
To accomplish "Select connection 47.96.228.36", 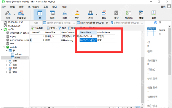I will tap(14, 26).
